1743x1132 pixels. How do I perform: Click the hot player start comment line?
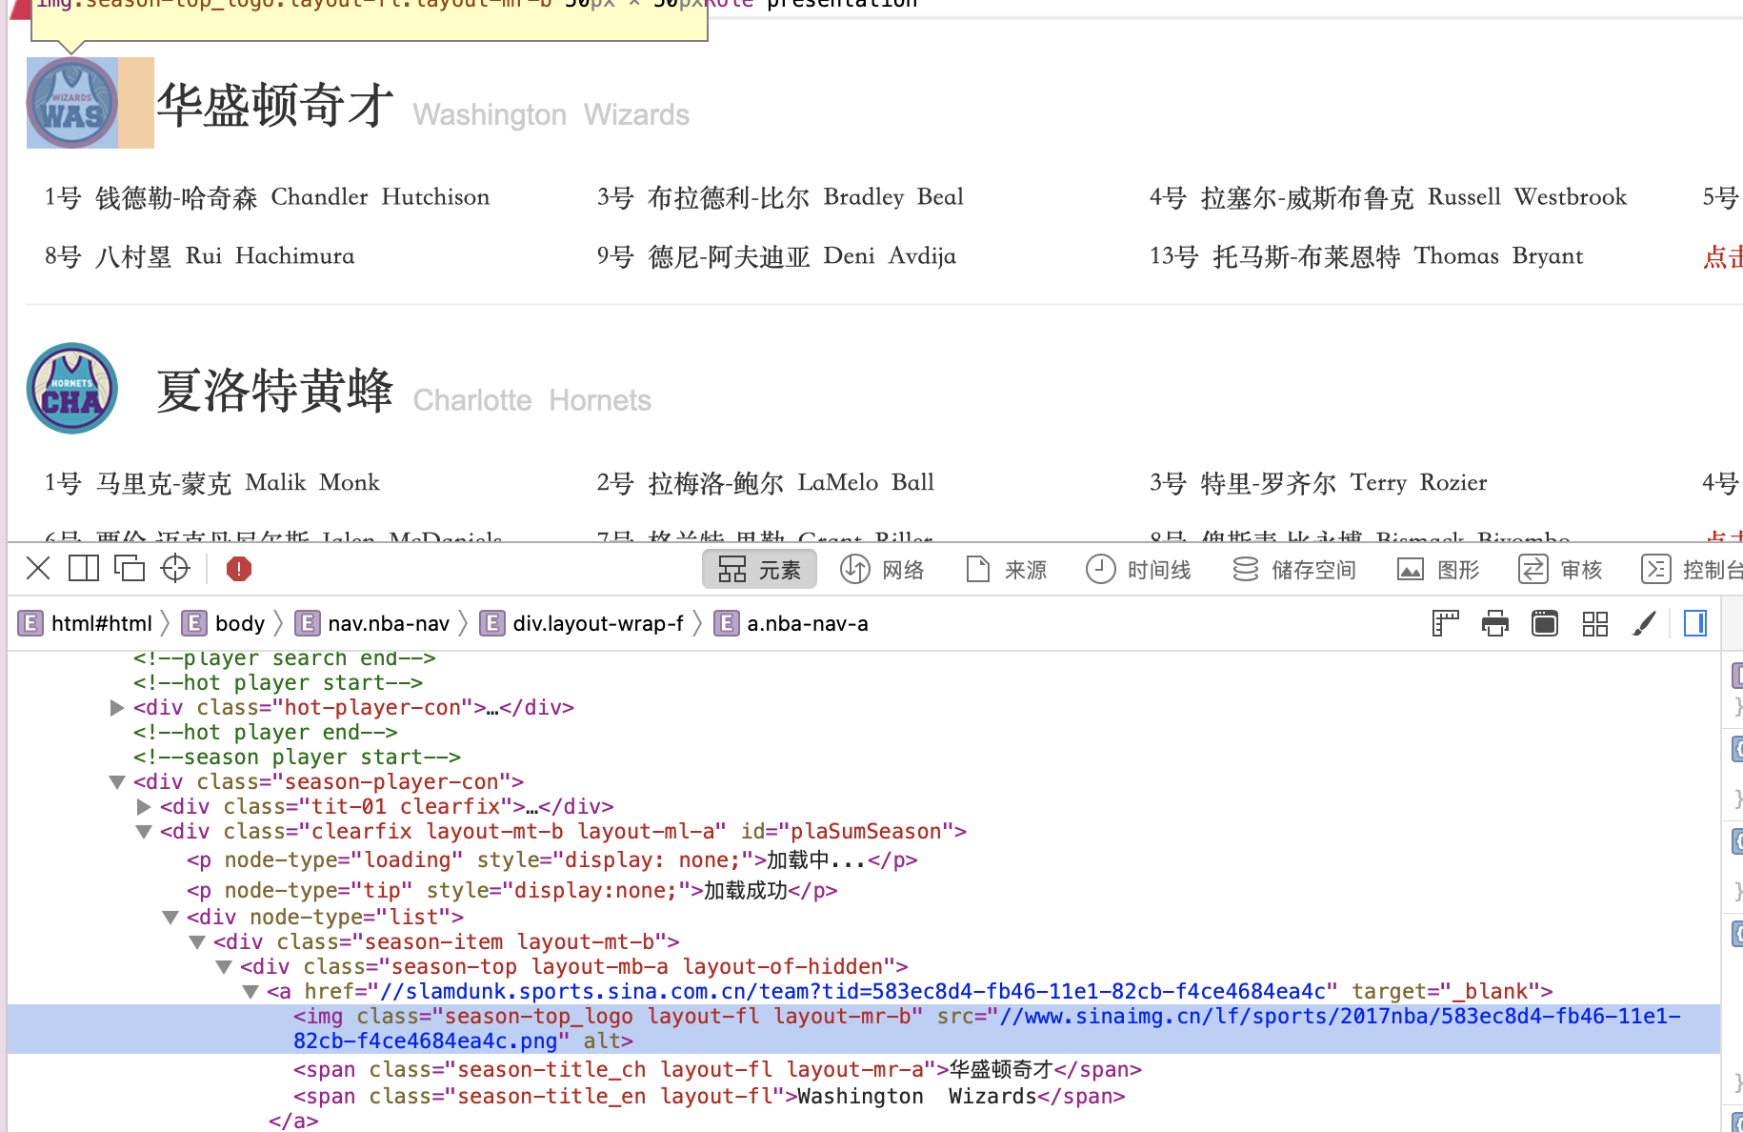coord(278,683)
